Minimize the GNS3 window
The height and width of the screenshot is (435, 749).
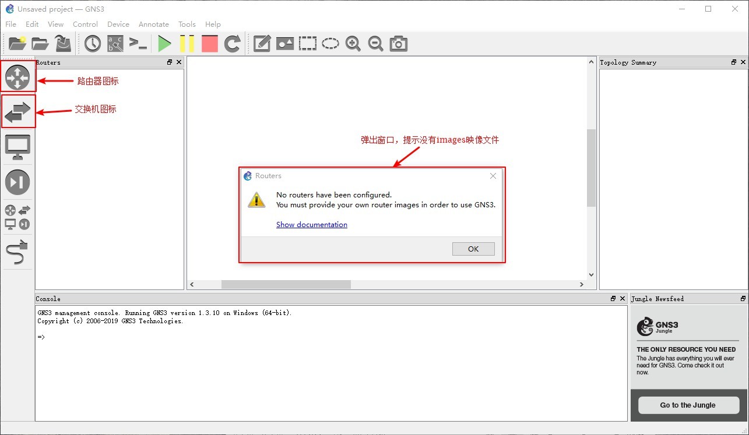tap(682, 9)
